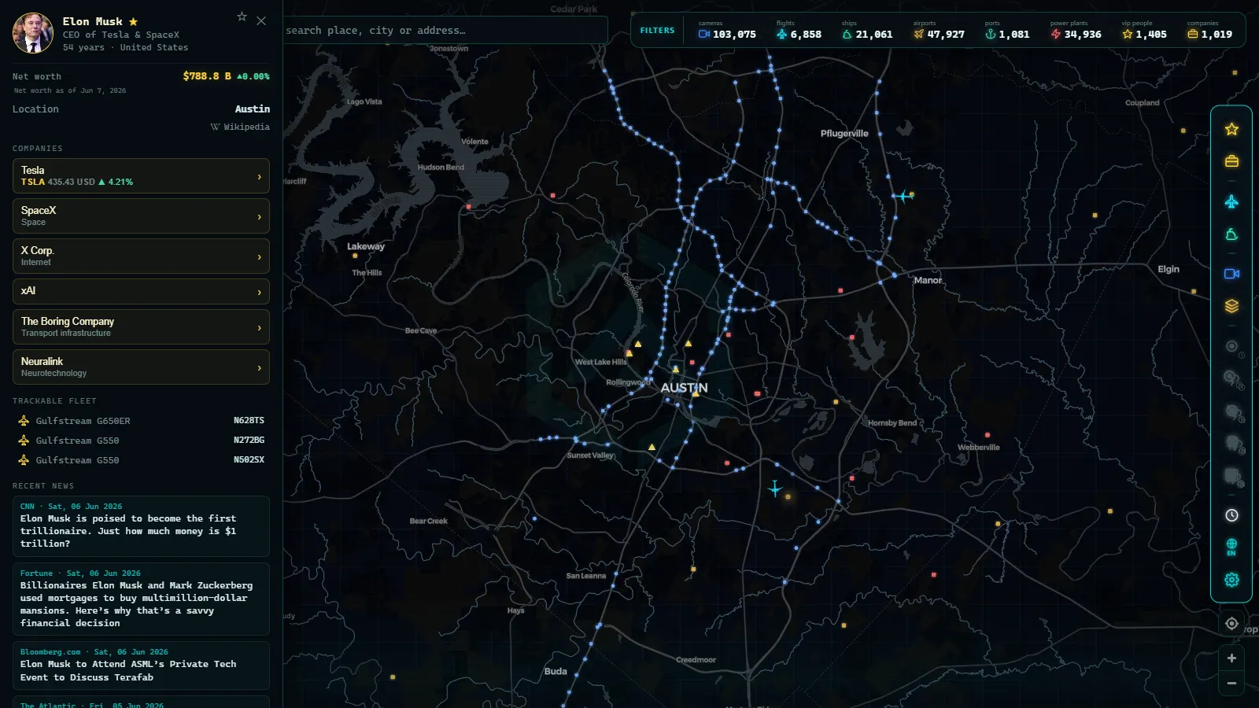Favorite Elon Musk with the star outline icon
This screenshot has height=708, width=1259.
point(242,17)
